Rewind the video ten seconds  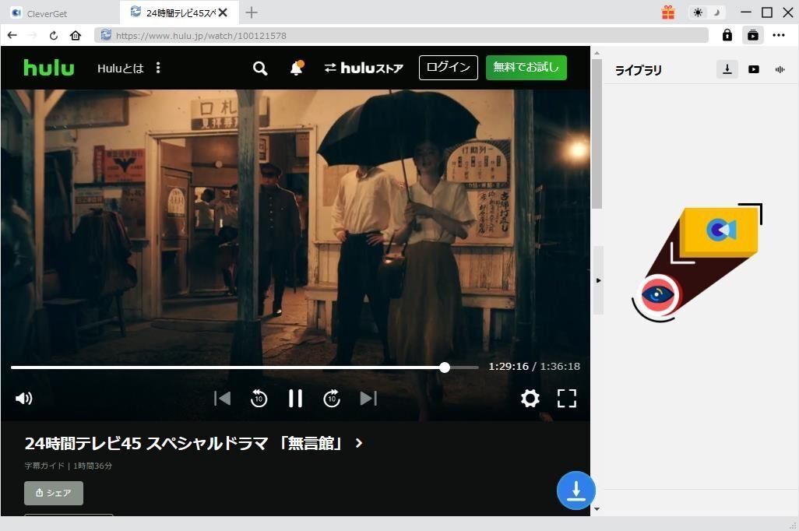point(259,399)
